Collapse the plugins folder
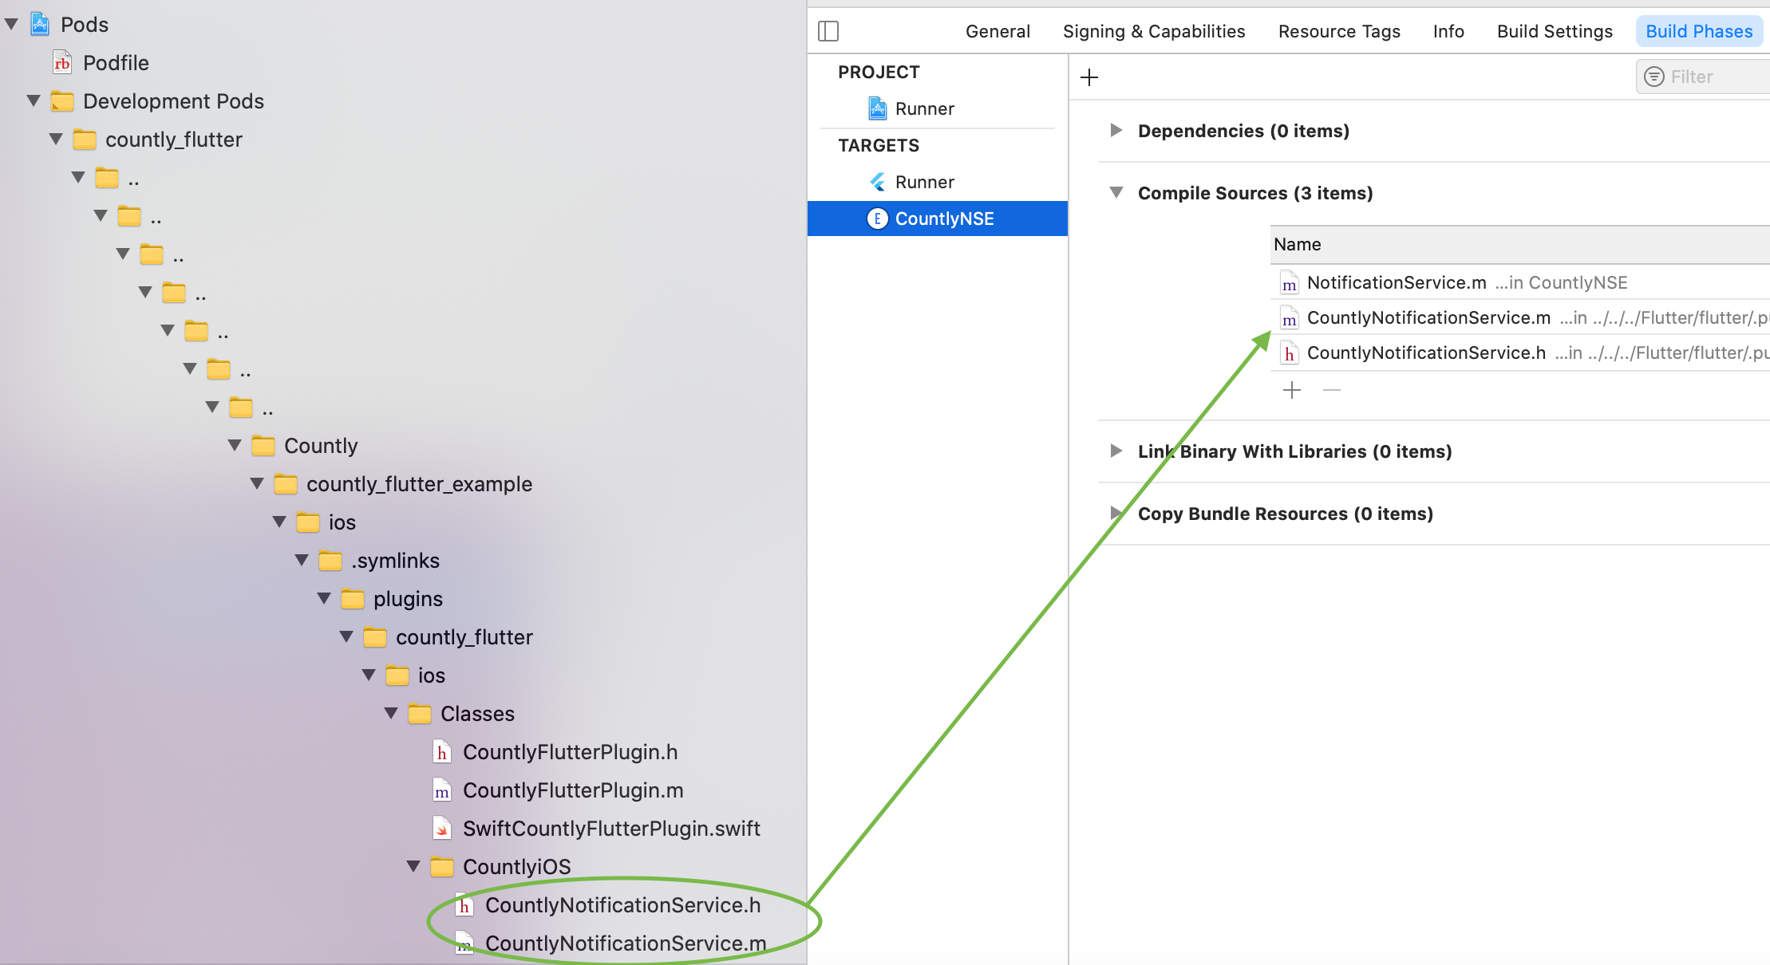 pyautogui.click(x=324, y=598)
